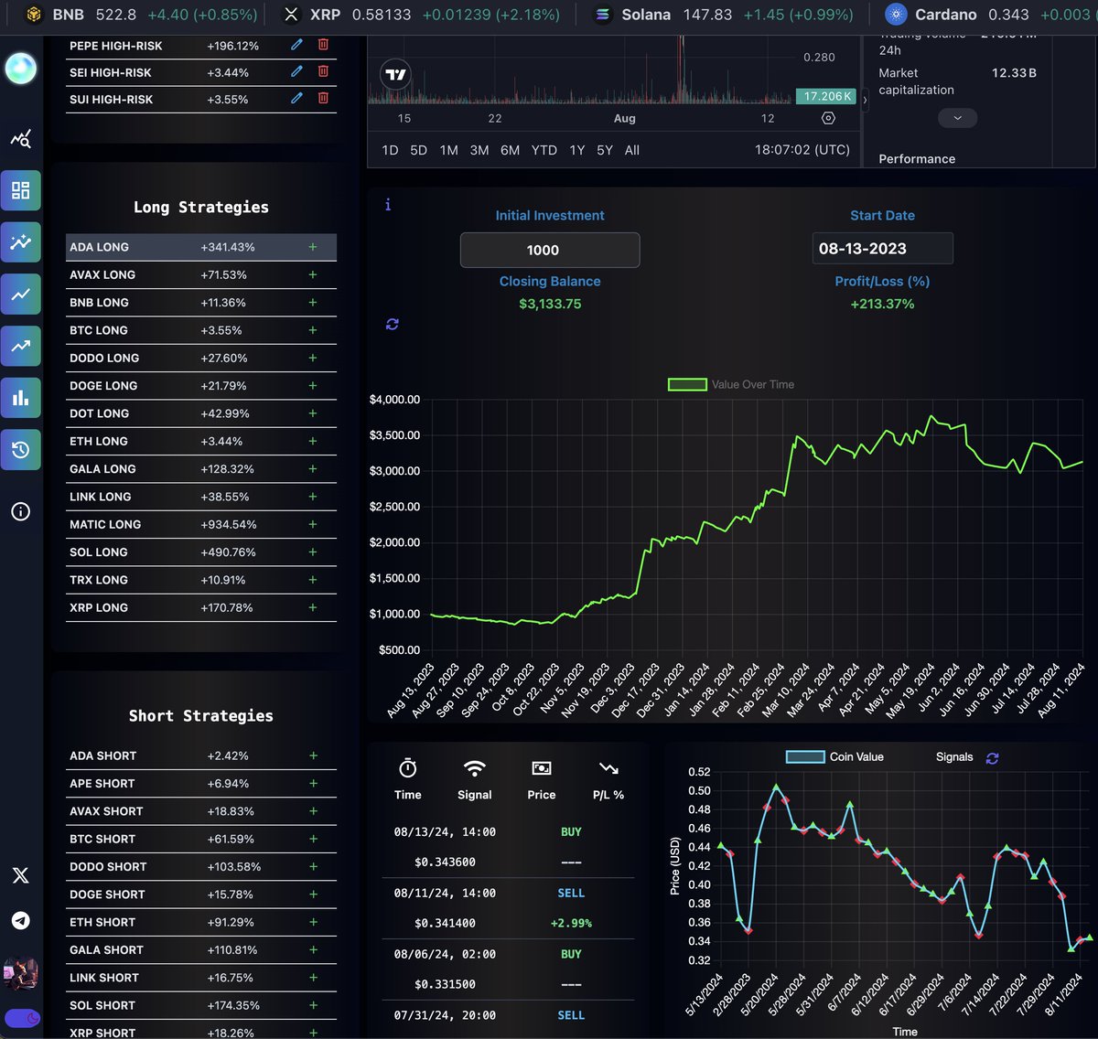Add the AVAX LONG strategy
This screenshot has width=1098, height=1039.
(x=313, y=274)
